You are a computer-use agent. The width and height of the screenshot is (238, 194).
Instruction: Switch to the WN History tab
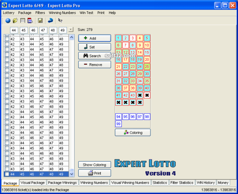pos(206,183)
